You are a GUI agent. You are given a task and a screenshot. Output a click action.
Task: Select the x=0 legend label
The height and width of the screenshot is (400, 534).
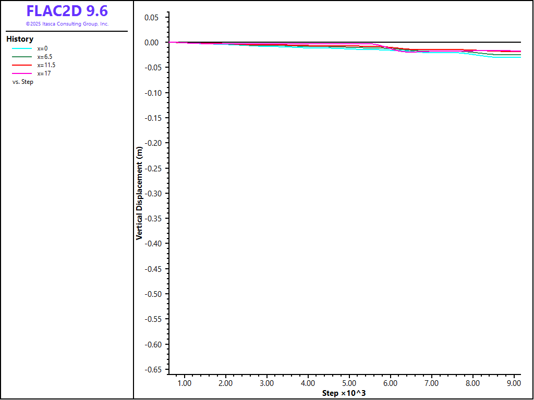[x=42, y=48]
